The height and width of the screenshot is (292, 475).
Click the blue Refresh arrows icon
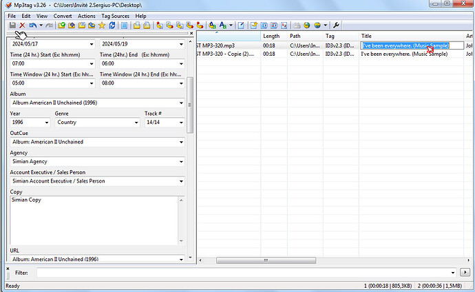click(112, 25)
